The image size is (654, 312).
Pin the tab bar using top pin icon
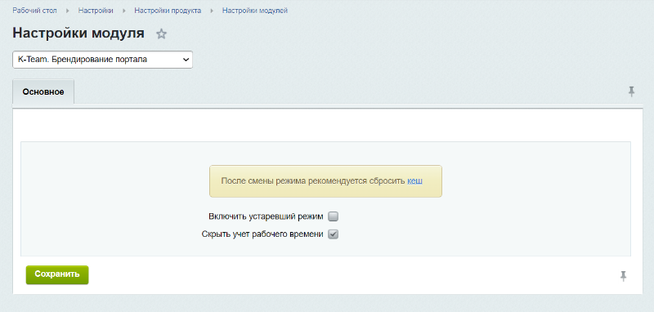click(631, 91)
